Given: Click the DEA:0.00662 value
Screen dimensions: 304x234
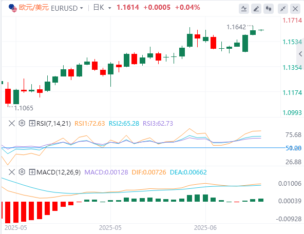Looking at the screenshot, I should click(188, 172).
